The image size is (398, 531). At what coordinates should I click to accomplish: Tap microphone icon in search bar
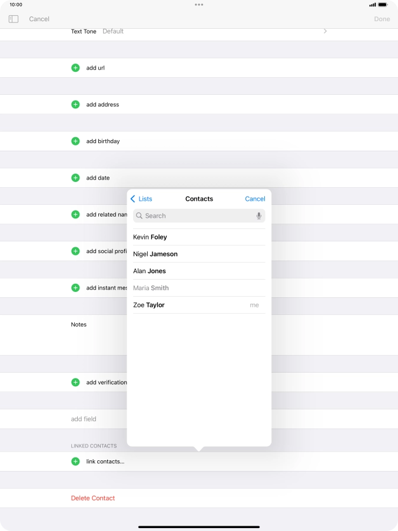point(258,216)
